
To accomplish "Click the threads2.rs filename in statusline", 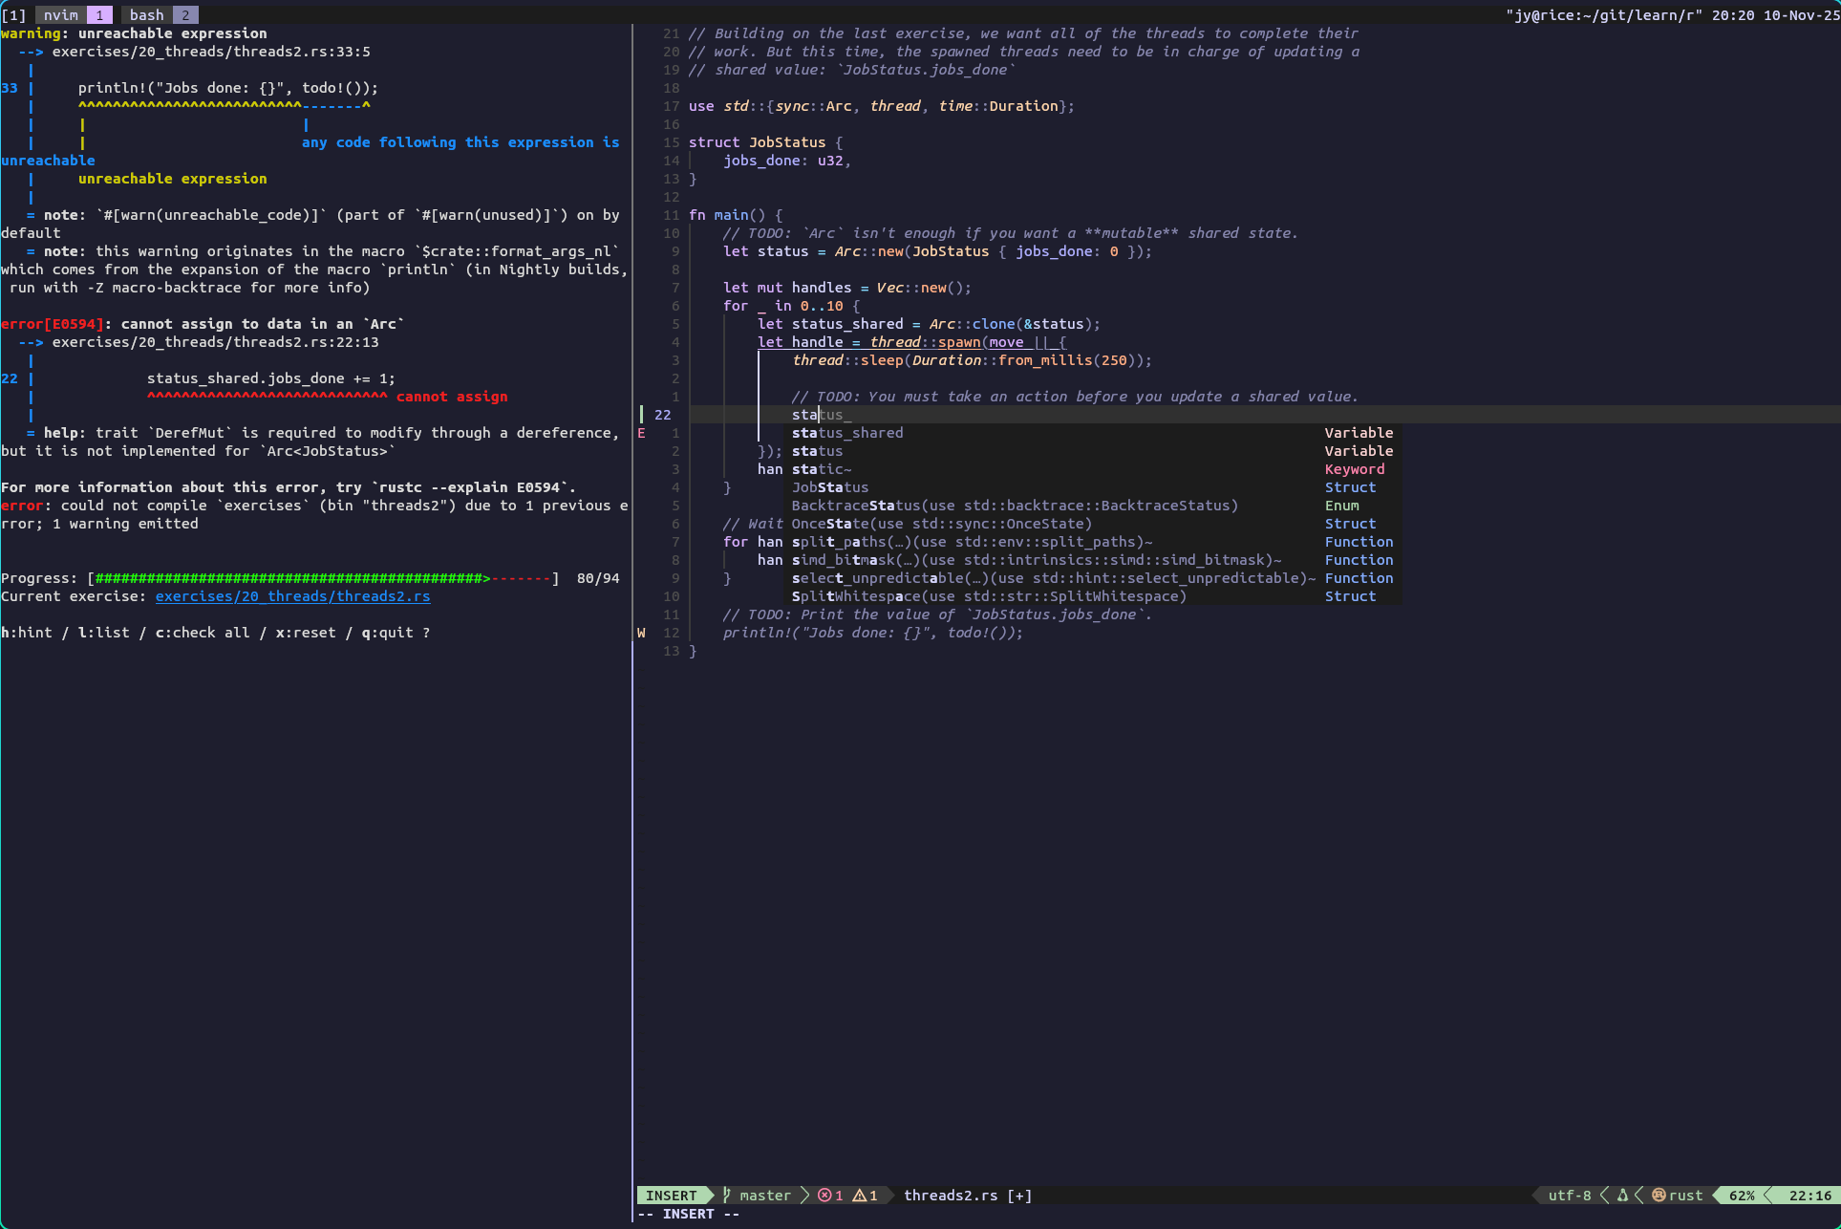I will (951, 1195).
